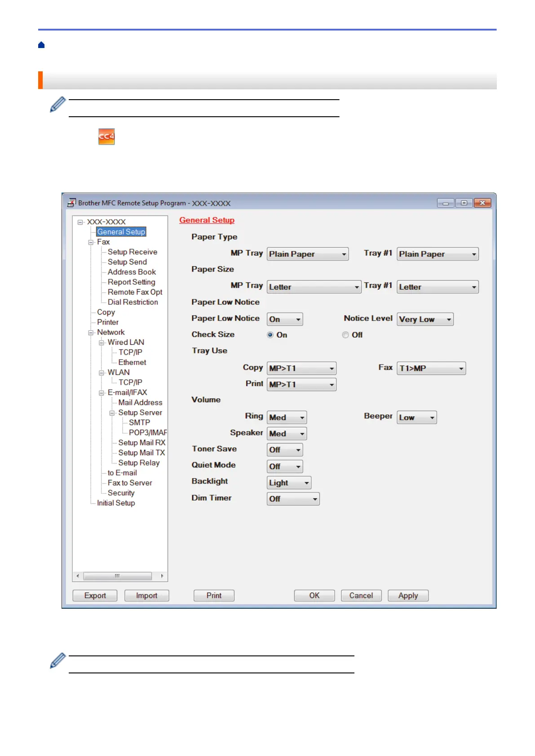Select Report Setting in the tree
This screenshot has width=535, height=756.
[131, 282]
